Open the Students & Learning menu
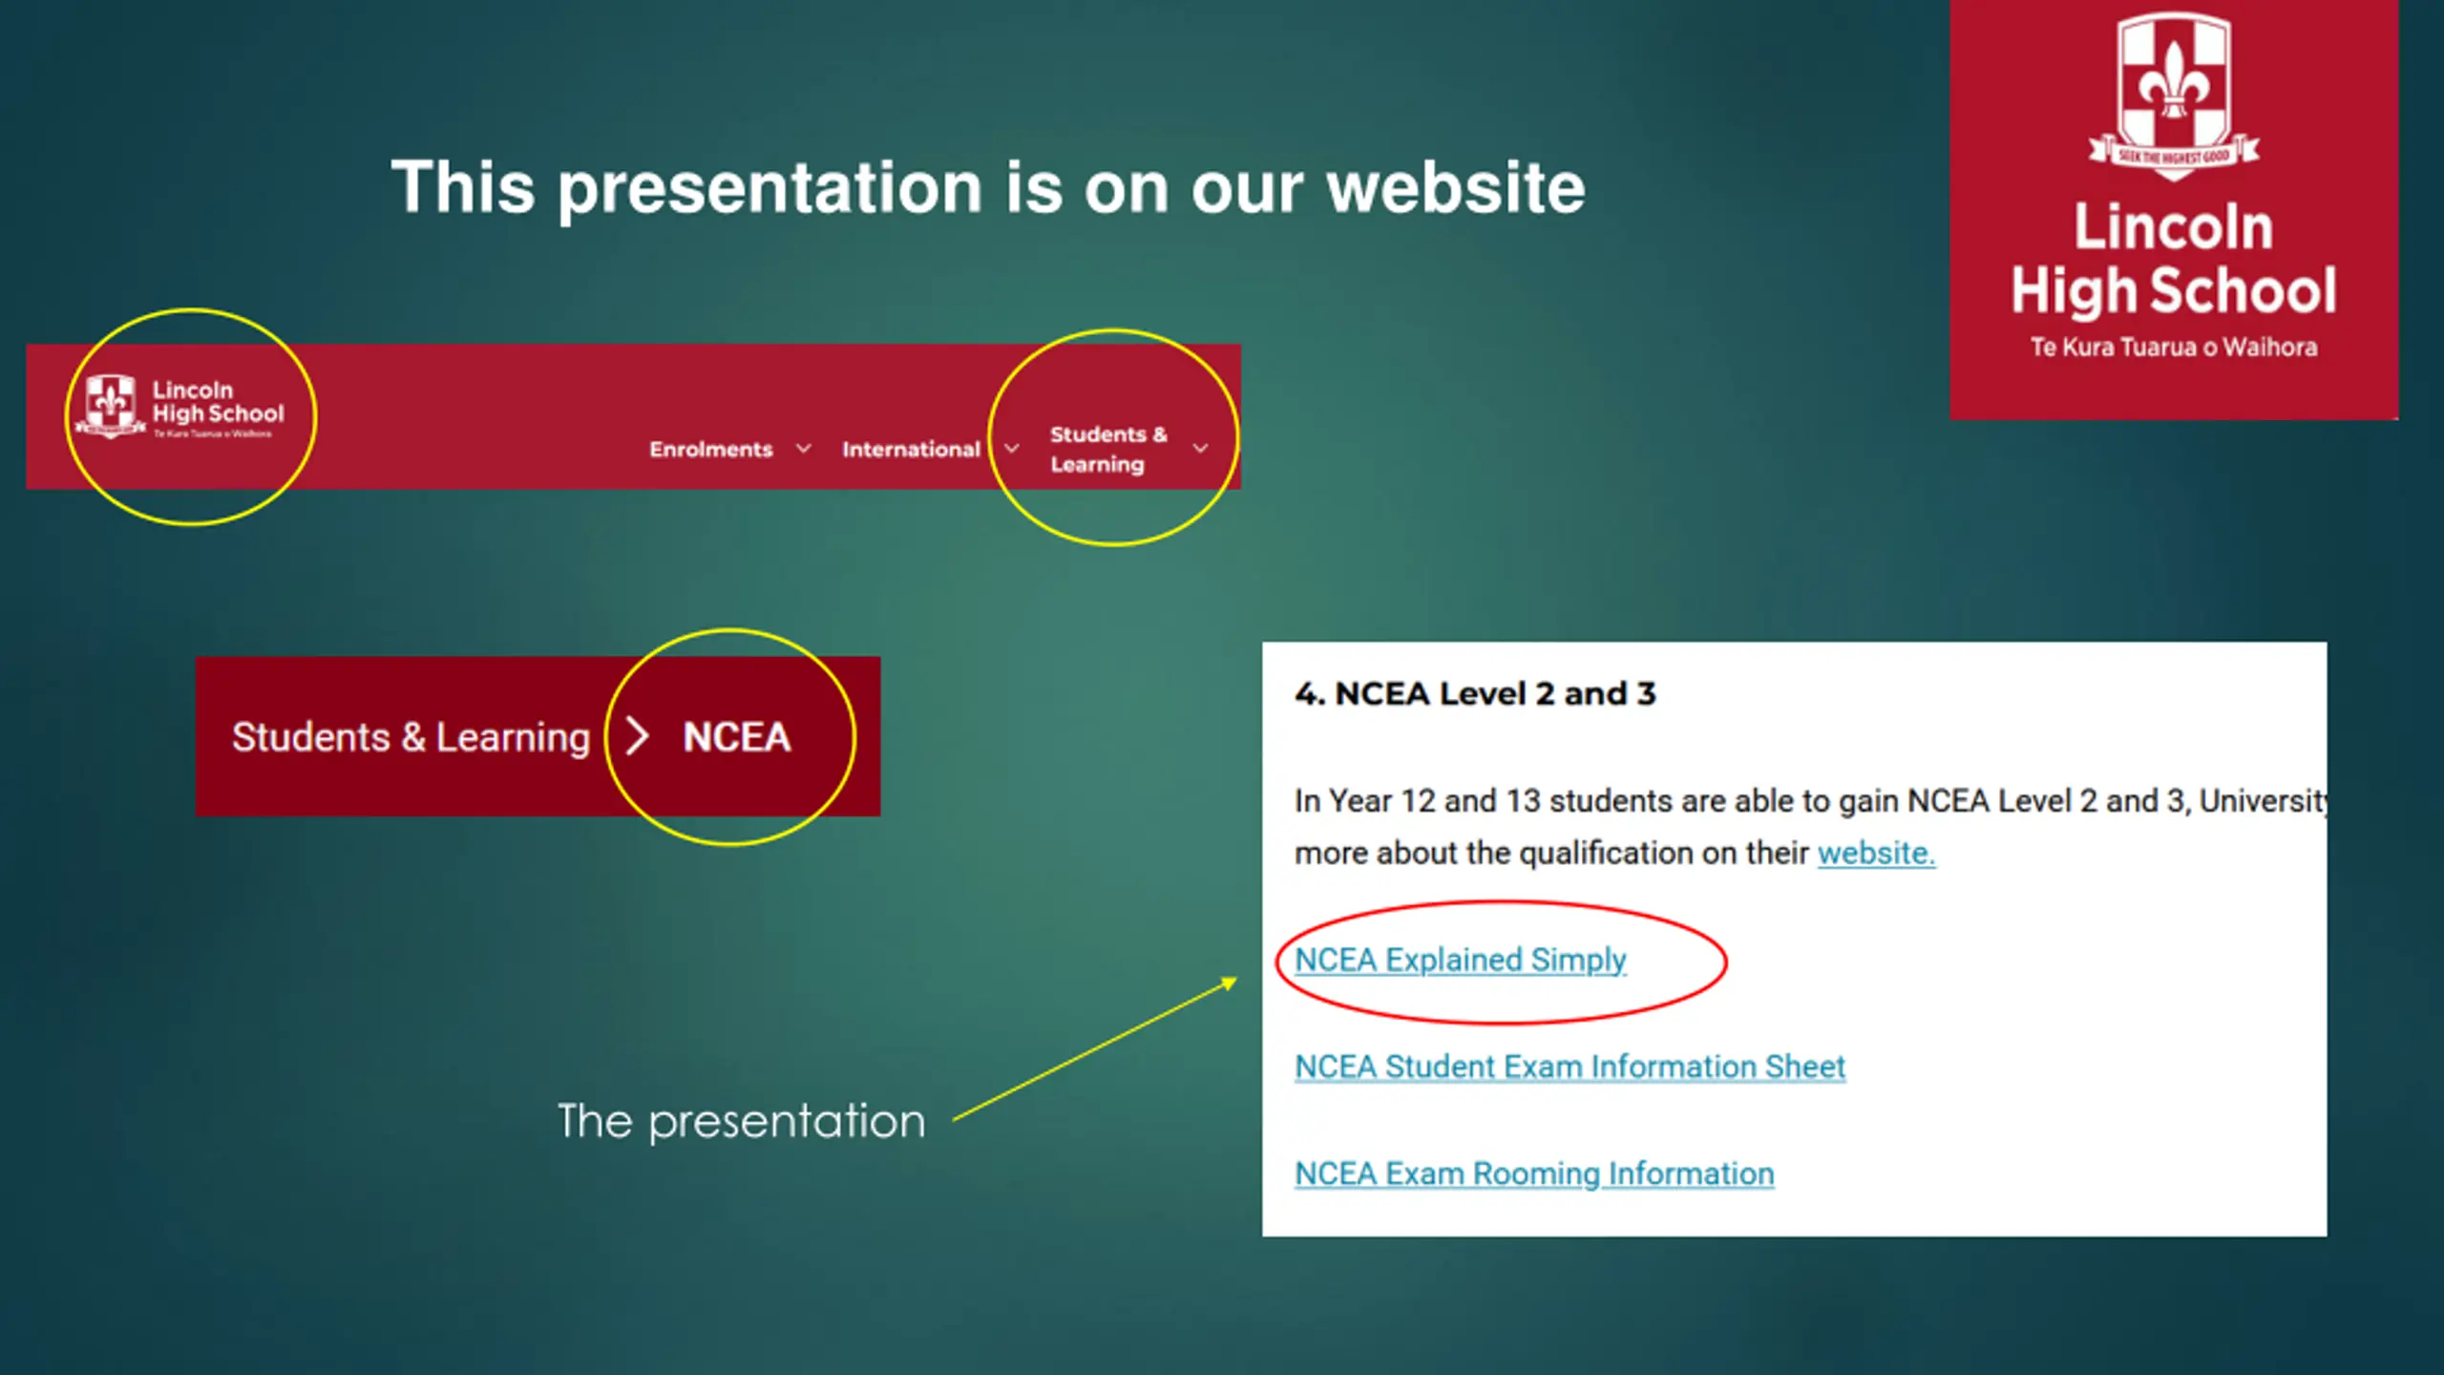Viewport: 2444px width, 1375px height. (x=1108, y=449)
